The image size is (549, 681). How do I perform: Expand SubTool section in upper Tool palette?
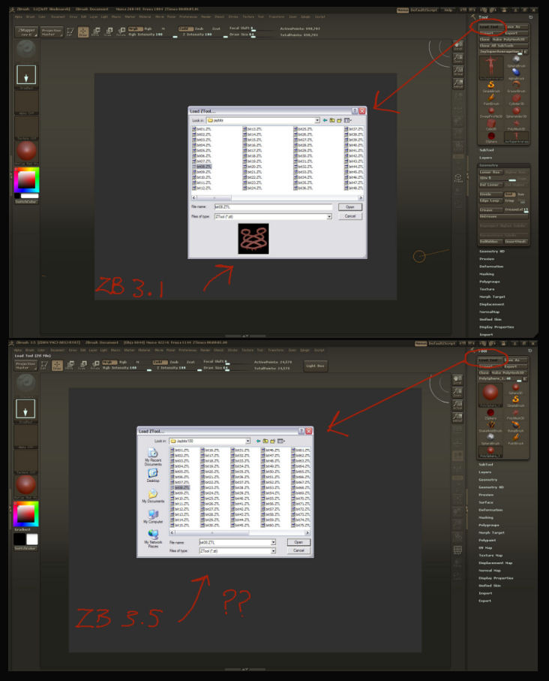click(x=487, y=150)
